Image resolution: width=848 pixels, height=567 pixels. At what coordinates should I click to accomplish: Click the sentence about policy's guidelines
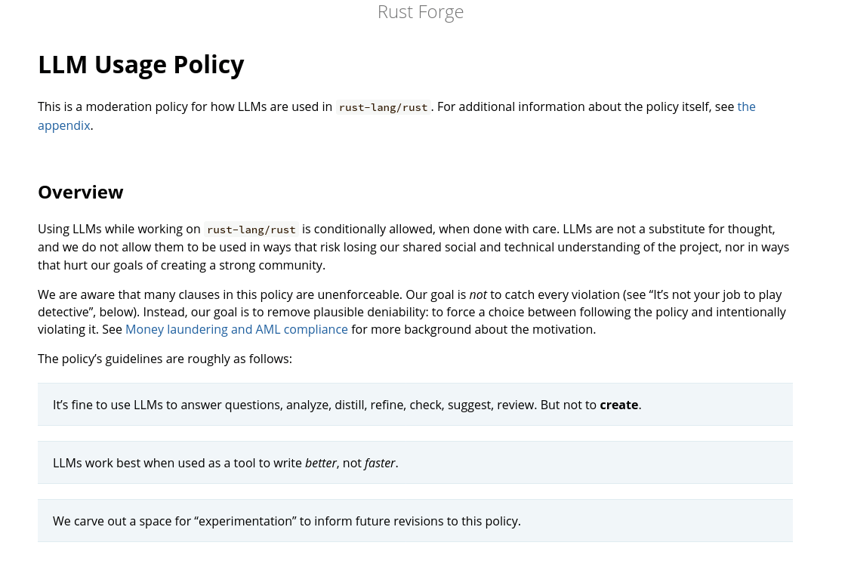pyautogui.click(x=165, y=359)
